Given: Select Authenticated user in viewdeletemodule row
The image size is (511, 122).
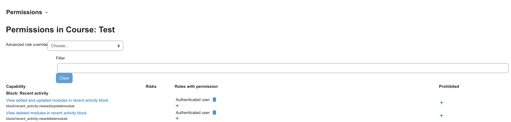Looking at the screenshot, I should coord(193,112).
